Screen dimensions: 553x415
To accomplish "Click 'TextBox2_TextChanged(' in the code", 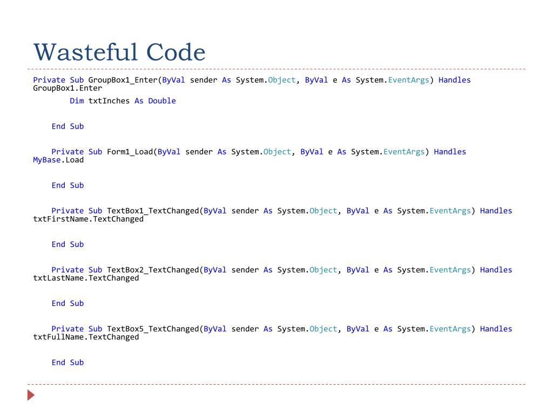I will tap(155, 270).
